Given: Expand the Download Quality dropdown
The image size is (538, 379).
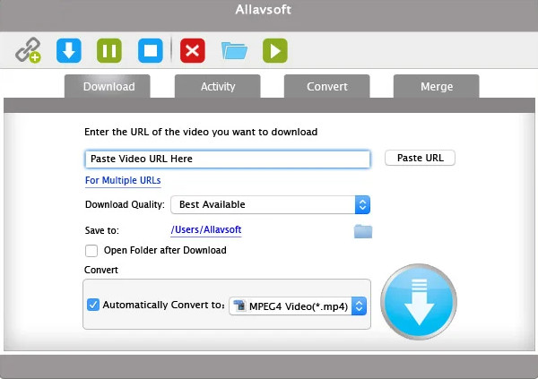Looking at the screenshot, I should pos(271,205).
